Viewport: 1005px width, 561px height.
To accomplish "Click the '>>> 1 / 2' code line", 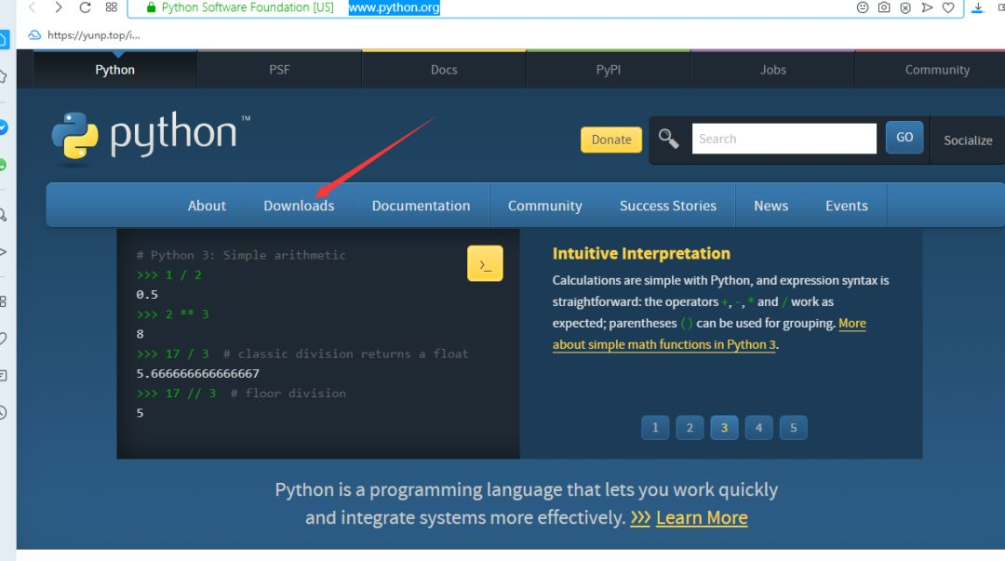I will point(169,274).
